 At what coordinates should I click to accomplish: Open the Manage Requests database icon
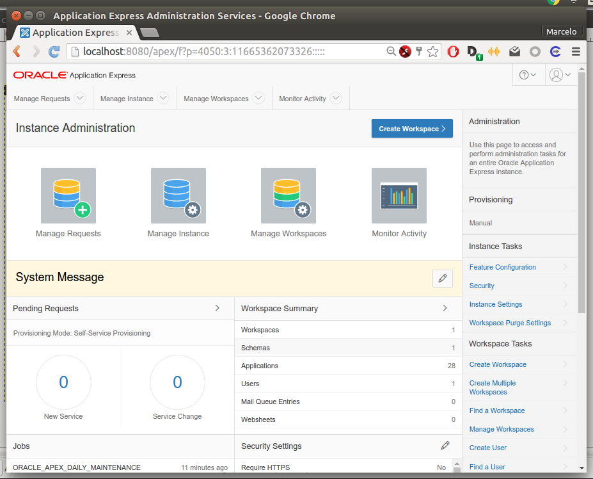click(x=68, y=195)
